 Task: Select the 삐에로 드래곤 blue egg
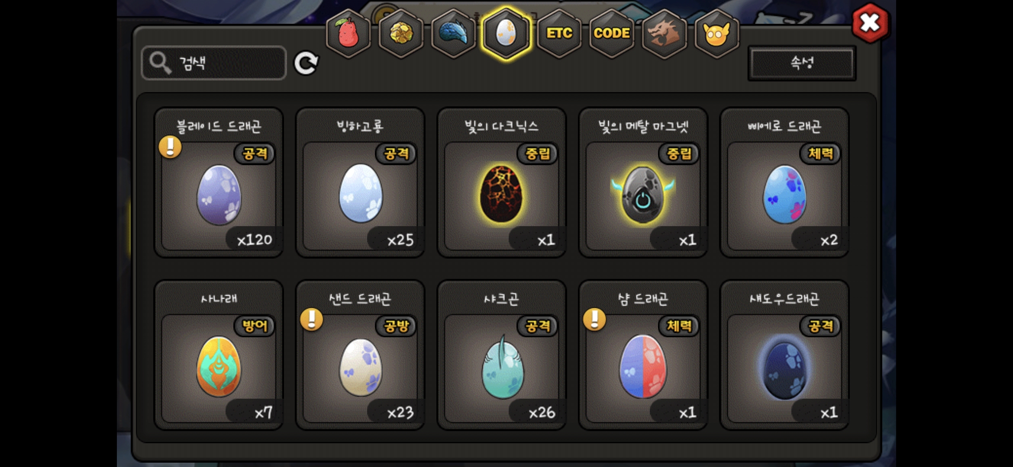click(x=784, y=182)
